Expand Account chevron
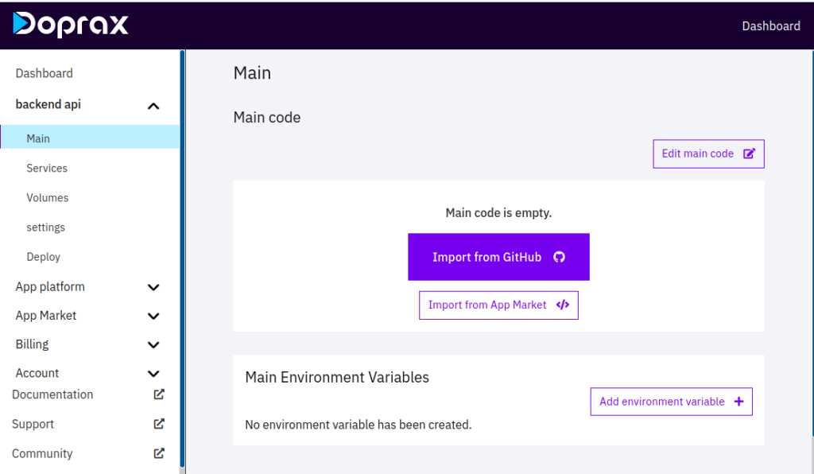 click(x=153, y=373)
